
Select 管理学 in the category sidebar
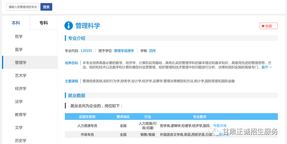tap(21, 63)
